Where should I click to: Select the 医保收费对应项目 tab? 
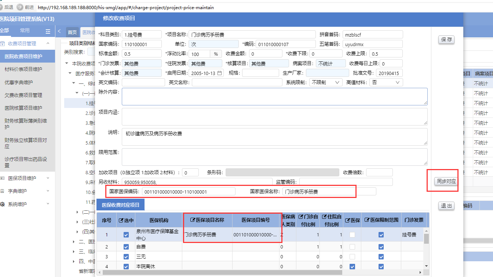pyautogui.click(x=121, y=205)
